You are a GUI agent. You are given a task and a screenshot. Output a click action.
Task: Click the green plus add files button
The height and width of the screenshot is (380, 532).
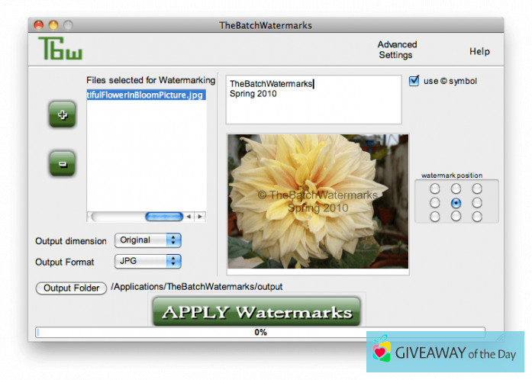click(63, 116)
